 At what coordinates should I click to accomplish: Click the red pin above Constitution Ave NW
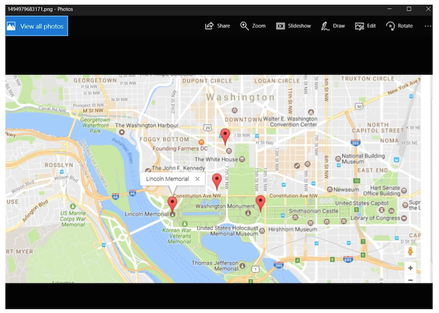tap(217, 181)
